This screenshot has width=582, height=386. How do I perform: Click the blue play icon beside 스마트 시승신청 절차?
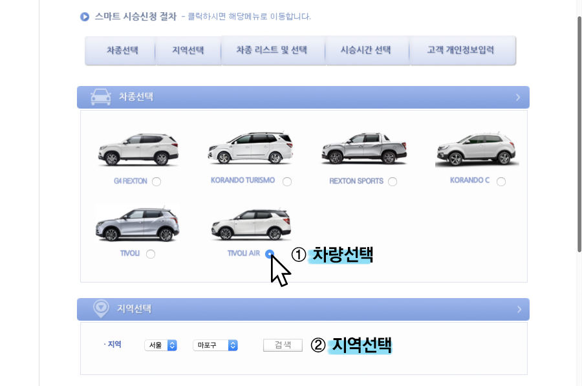[85, 17]
